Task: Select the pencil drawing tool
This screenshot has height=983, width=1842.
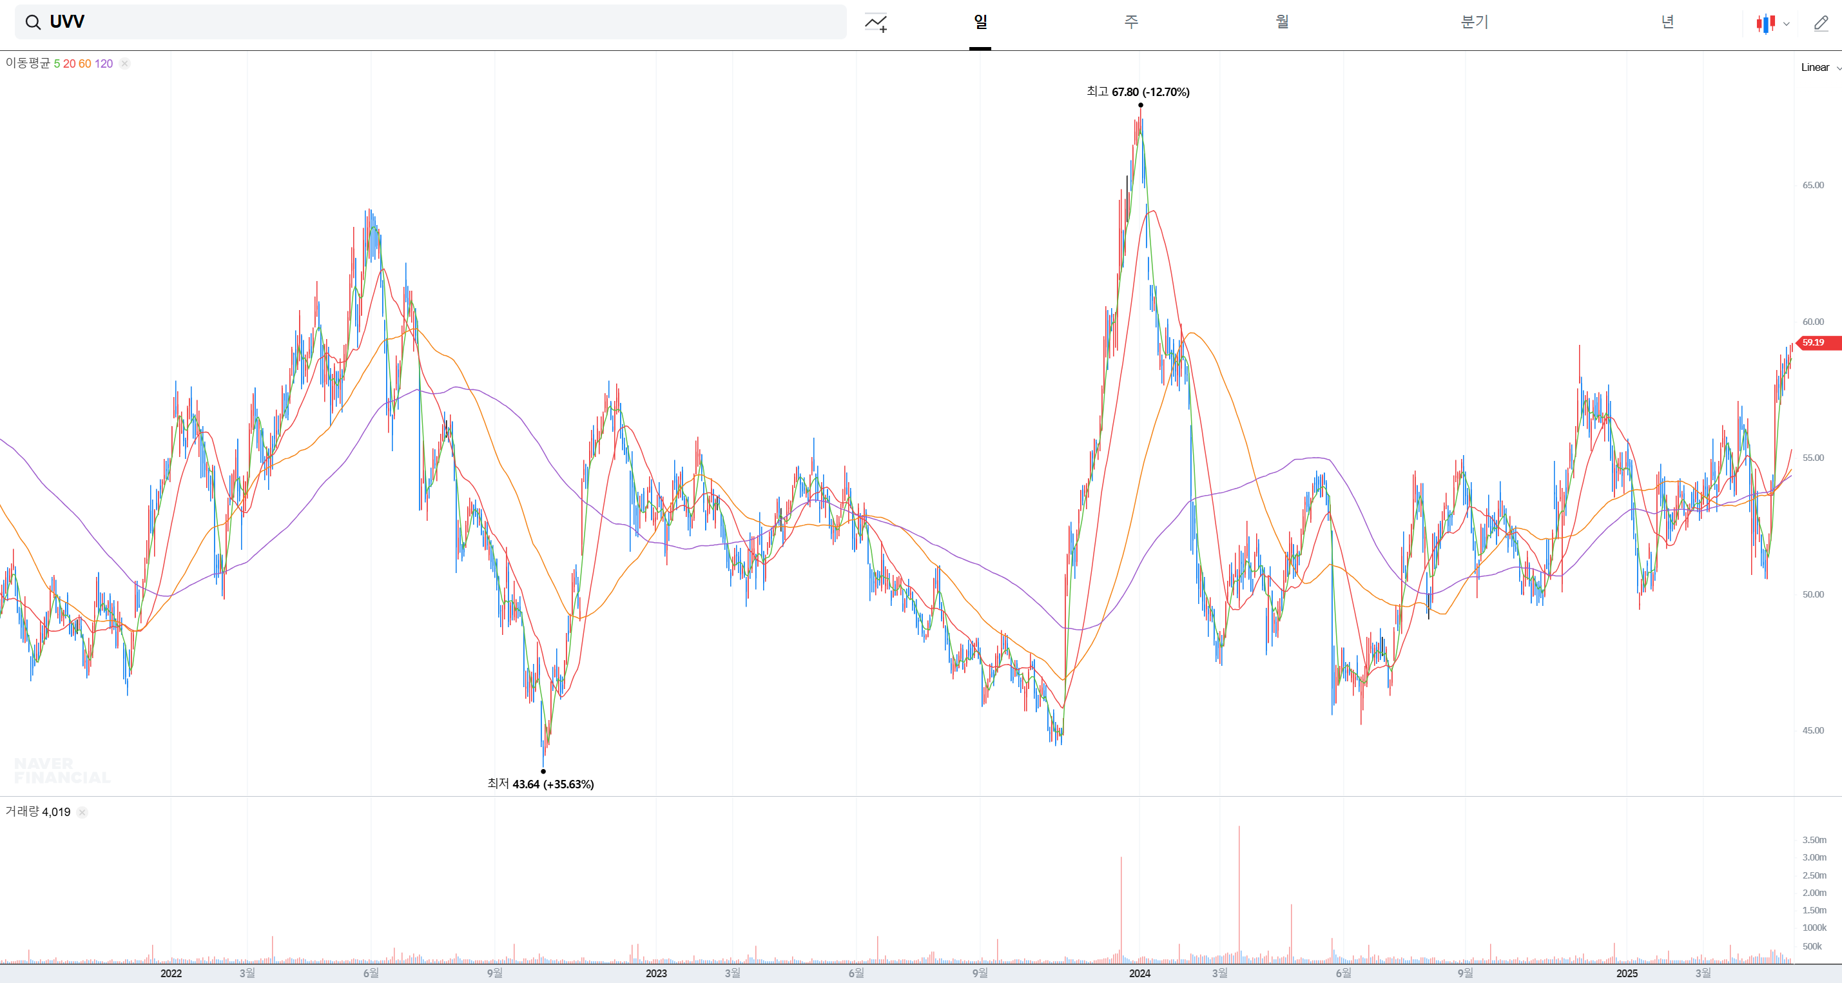Action: (x=1821, y=24)
